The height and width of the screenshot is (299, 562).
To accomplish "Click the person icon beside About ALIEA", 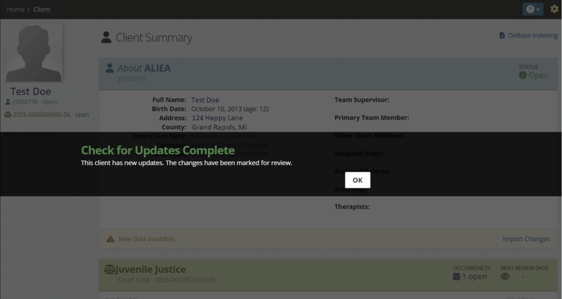I will [x=109, y=68].
